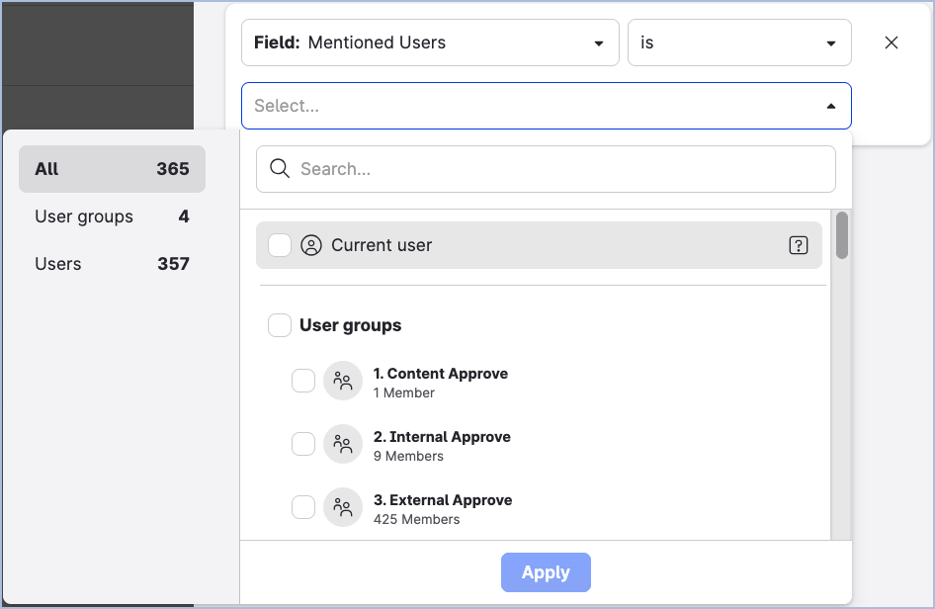Check the Current user checkbox
Image resolution: width=935 pixels, height=609 pixels.
(280, 245)
